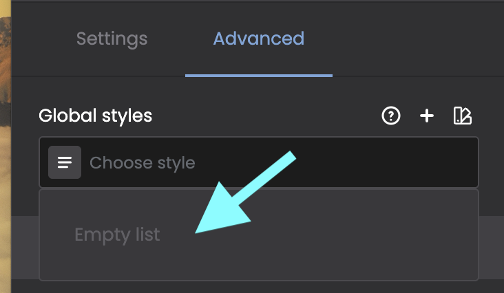The width and height of the screenshot is (504, 293).
Task: Click the Choose style placeholder text
Action: click(143, 163)
